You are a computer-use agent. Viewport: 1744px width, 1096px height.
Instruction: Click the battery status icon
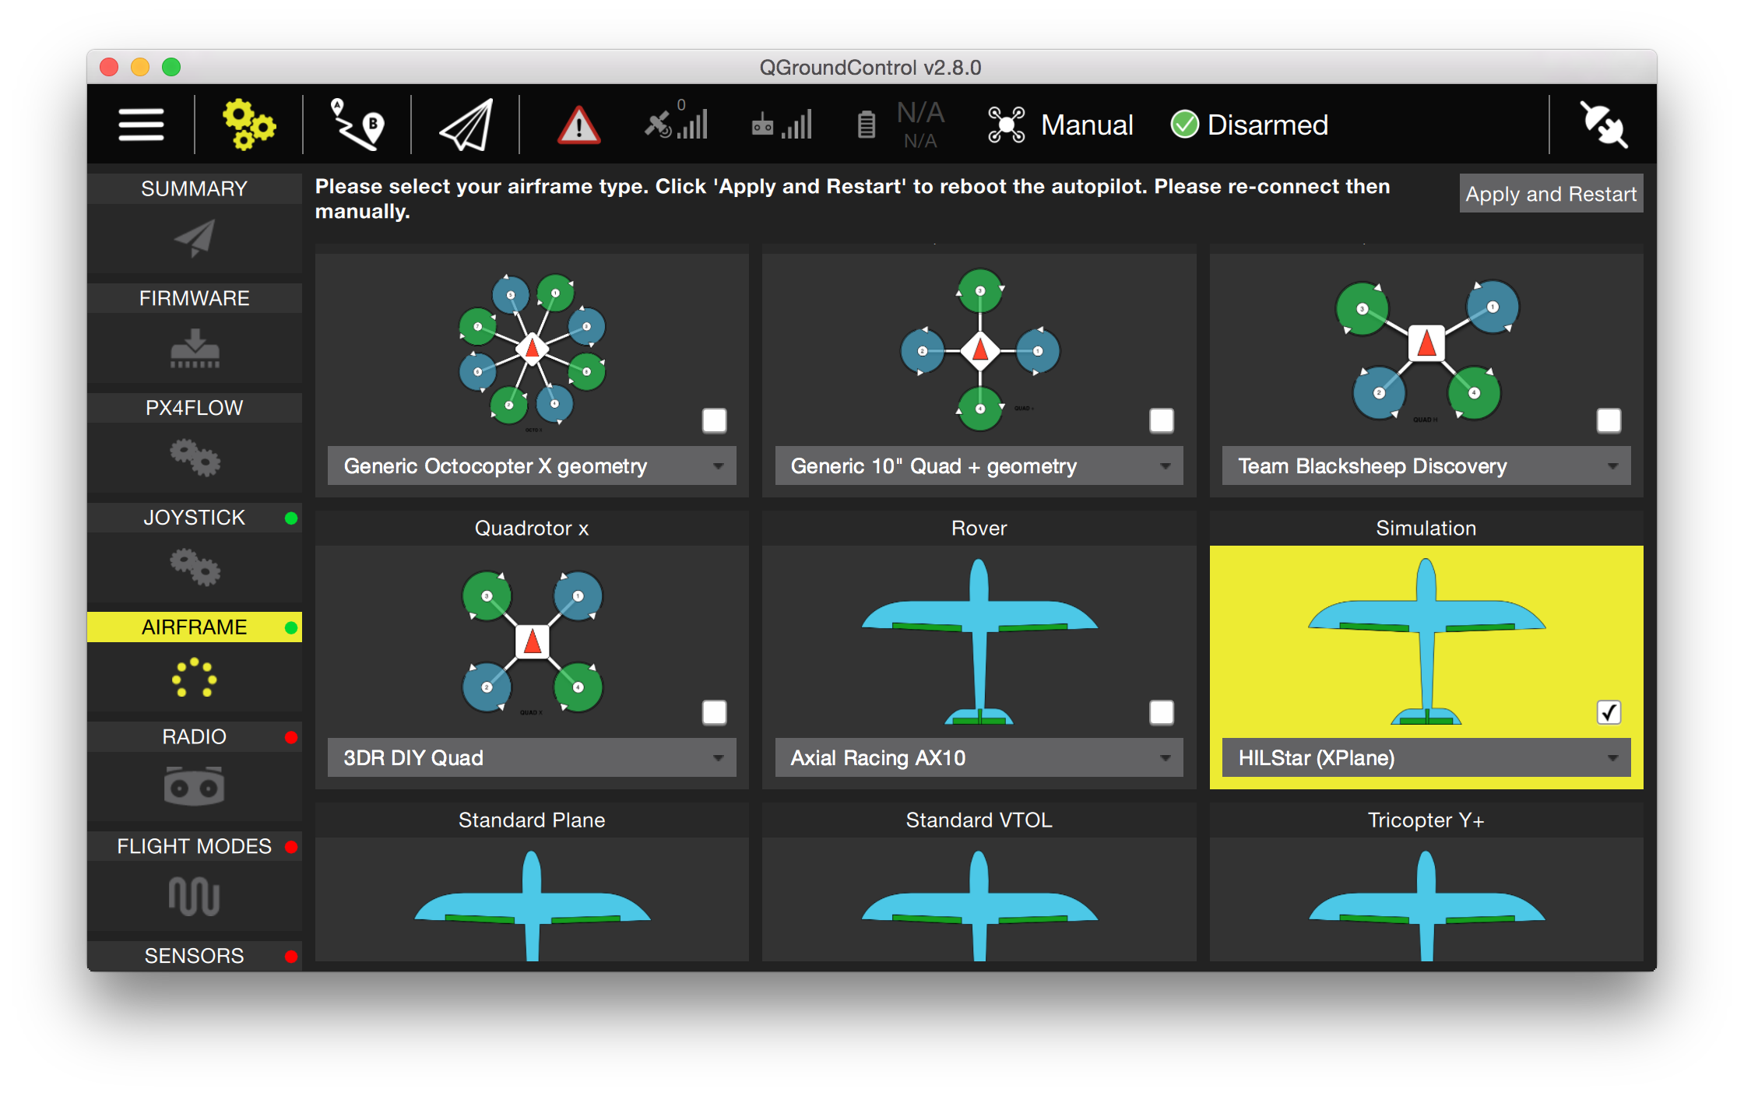(x=866, y=125)
